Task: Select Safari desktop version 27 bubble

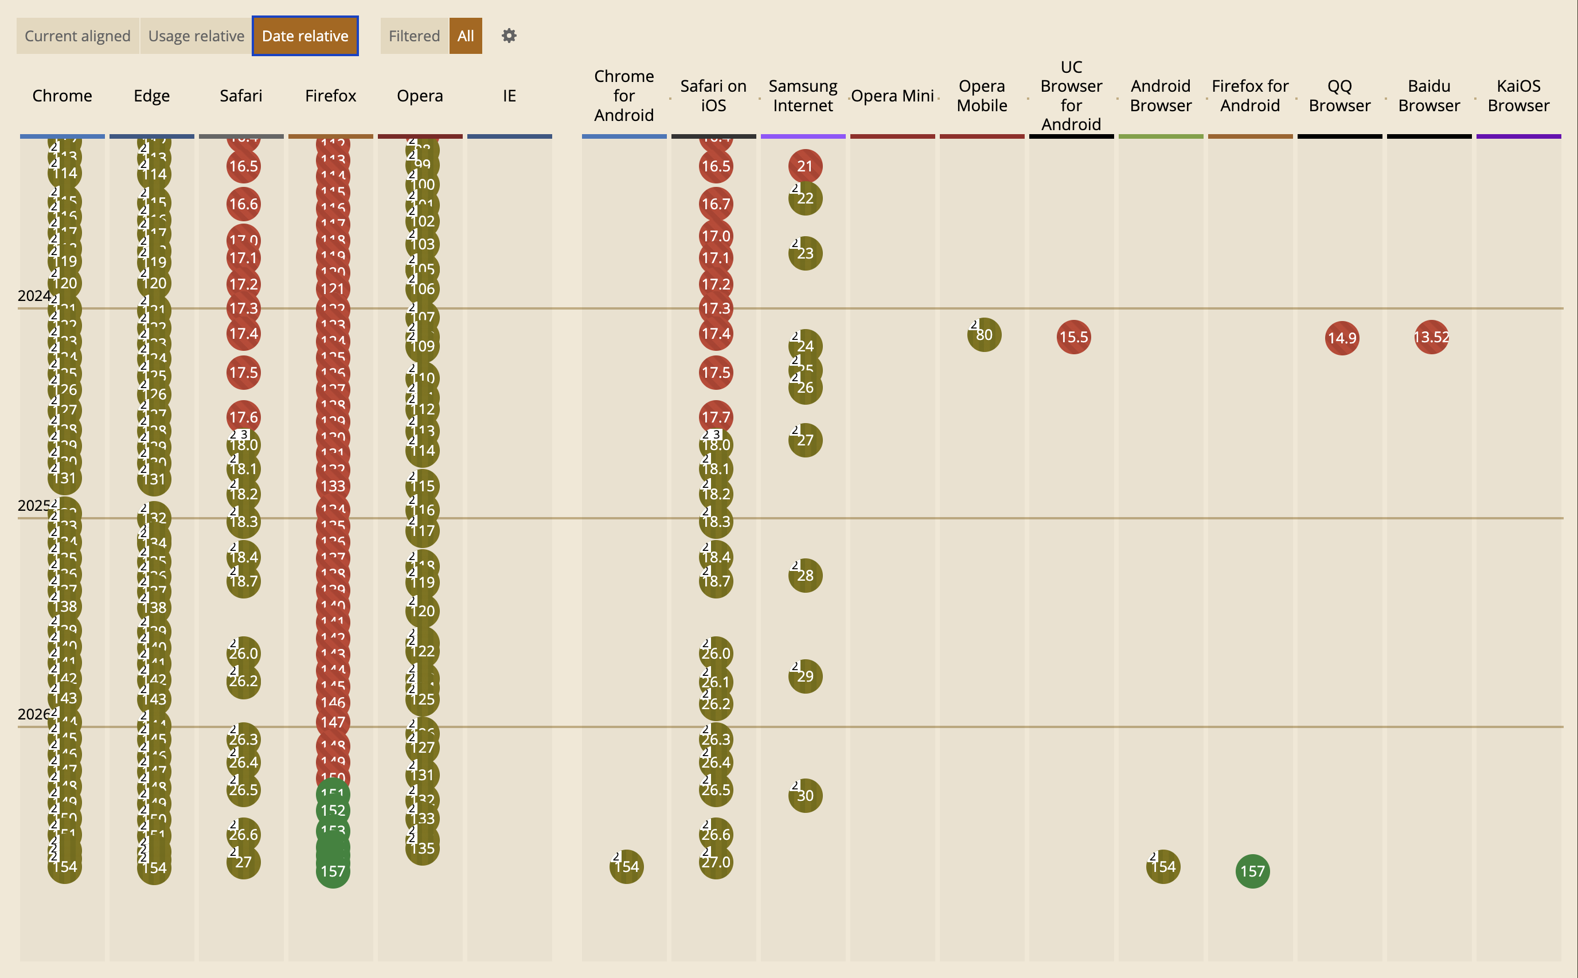Action: (x=243, y=862)
